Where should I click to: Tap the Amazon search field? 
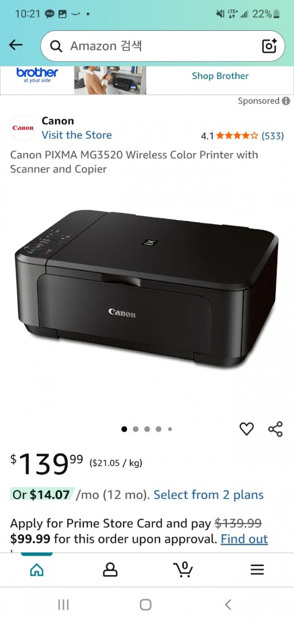tap(162, 46)
